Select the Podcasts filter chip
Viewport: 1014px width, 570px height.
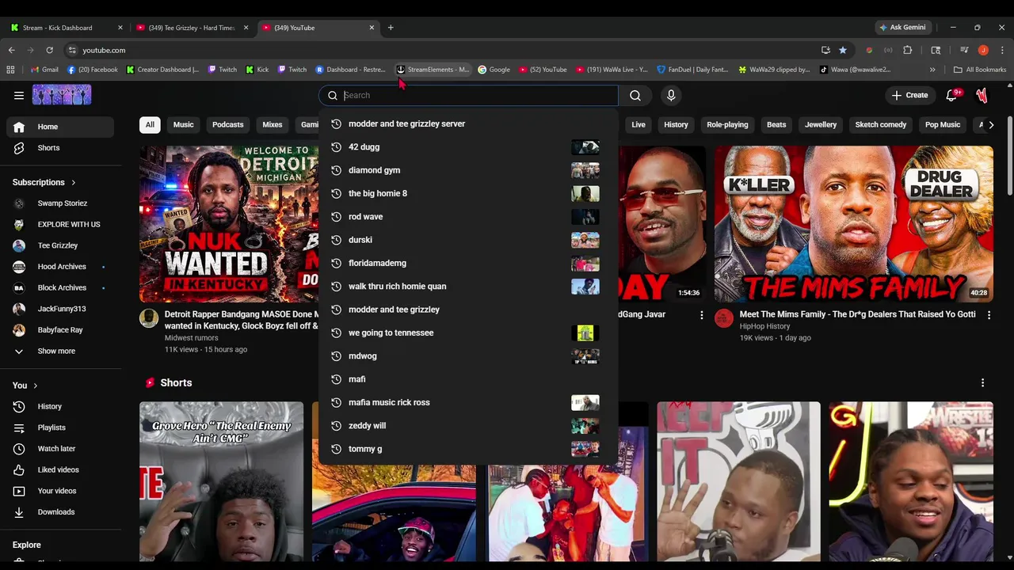pyautogui.click(x=228, y=125)
